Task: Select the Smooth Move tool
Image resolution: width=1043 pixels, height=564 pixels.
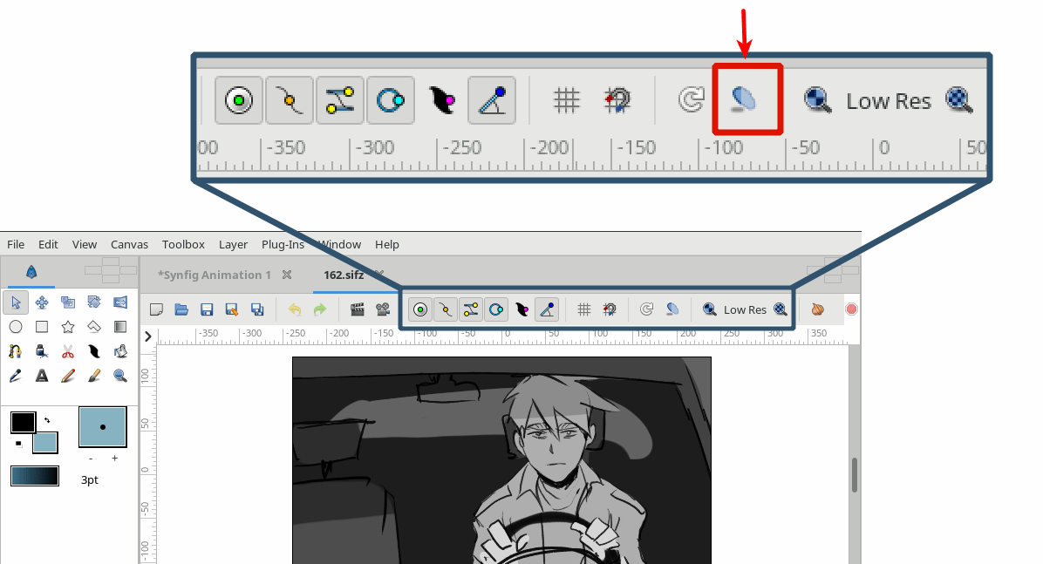Action: coord(42,302)
